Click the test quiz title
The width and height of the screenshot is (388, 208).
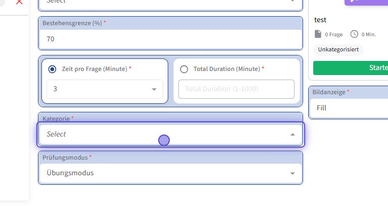pos(320,20)
